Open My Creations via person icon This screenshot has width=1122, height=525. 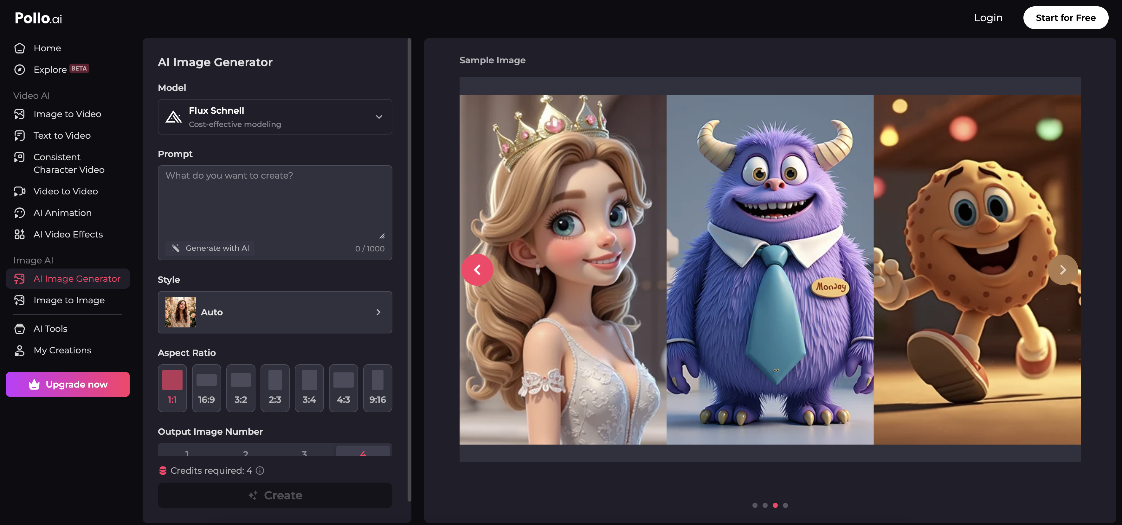(x=20, y=351)
